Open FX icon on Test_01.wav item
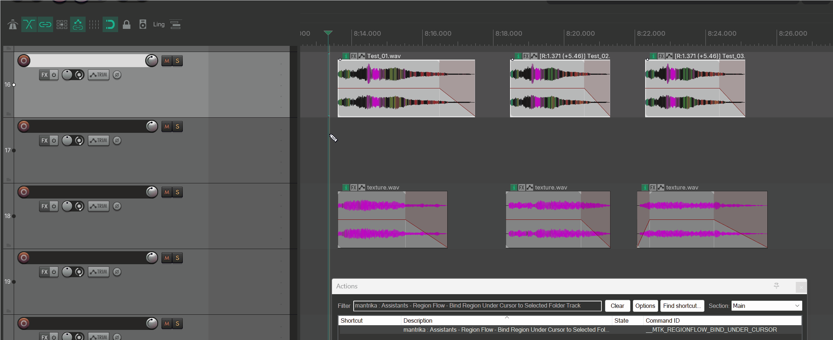Viewport: 833px width, 340px height. tap(354, 56)
